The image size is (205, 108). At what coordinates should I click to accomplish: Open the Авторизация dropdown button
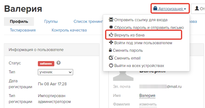[x=170, y=9]
